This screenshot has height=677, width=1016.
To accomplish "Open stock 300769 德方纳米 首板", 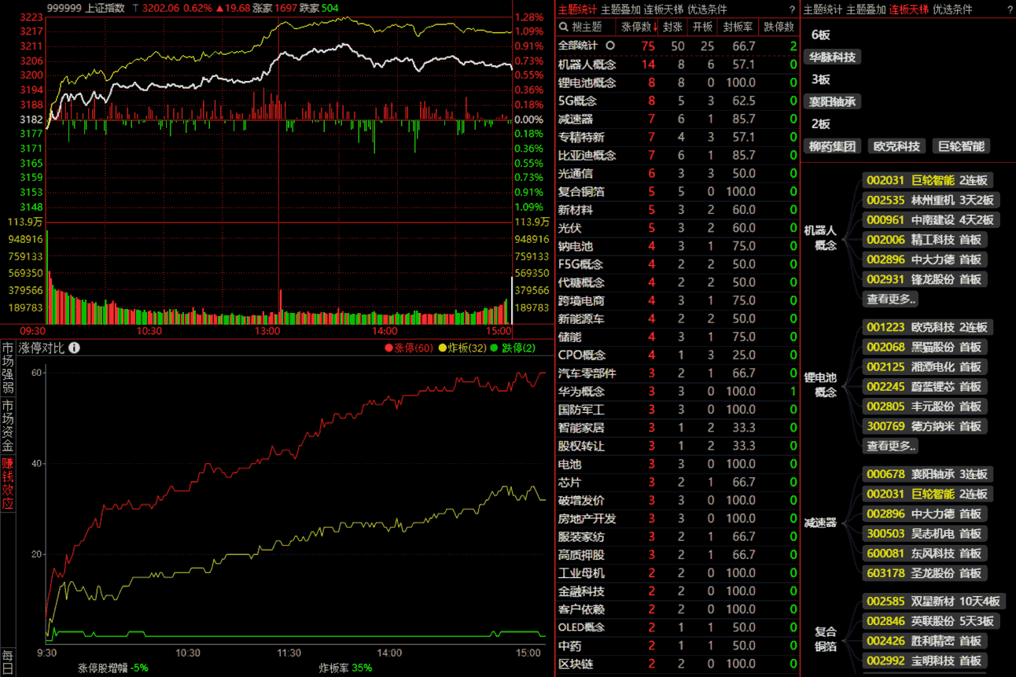I will (x=925, y=426).
